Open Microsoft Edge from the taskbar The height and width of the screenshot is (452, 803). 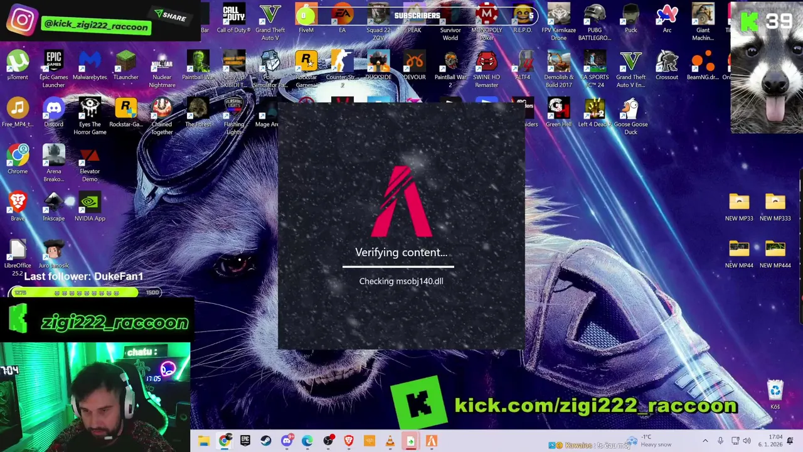tap(307, 441)
